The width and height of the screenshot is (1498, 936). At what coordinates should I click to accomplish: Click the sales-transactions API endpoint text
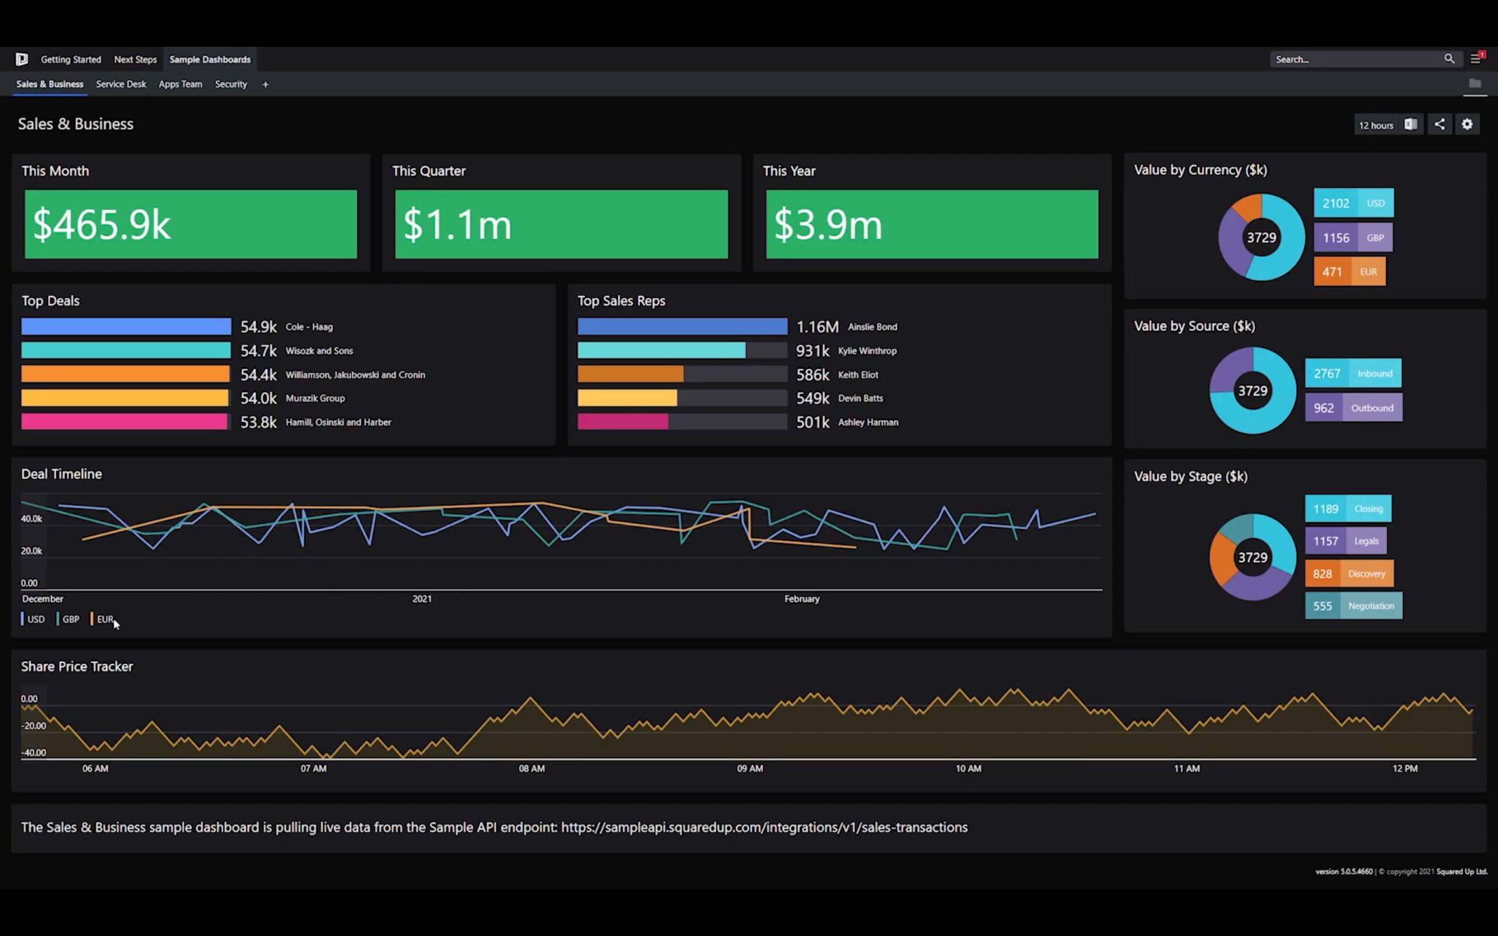point(764,828)
